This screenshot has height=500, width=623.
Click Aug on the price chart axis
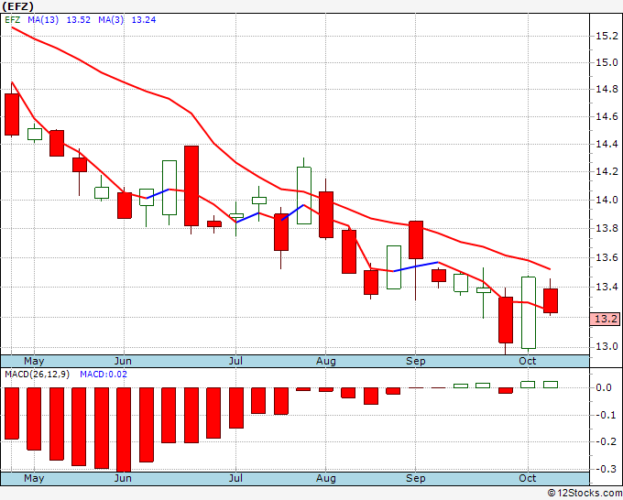point(326,361)
